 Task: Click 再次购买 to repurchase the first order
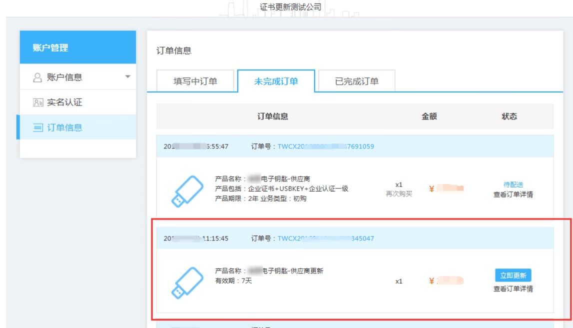399,194
